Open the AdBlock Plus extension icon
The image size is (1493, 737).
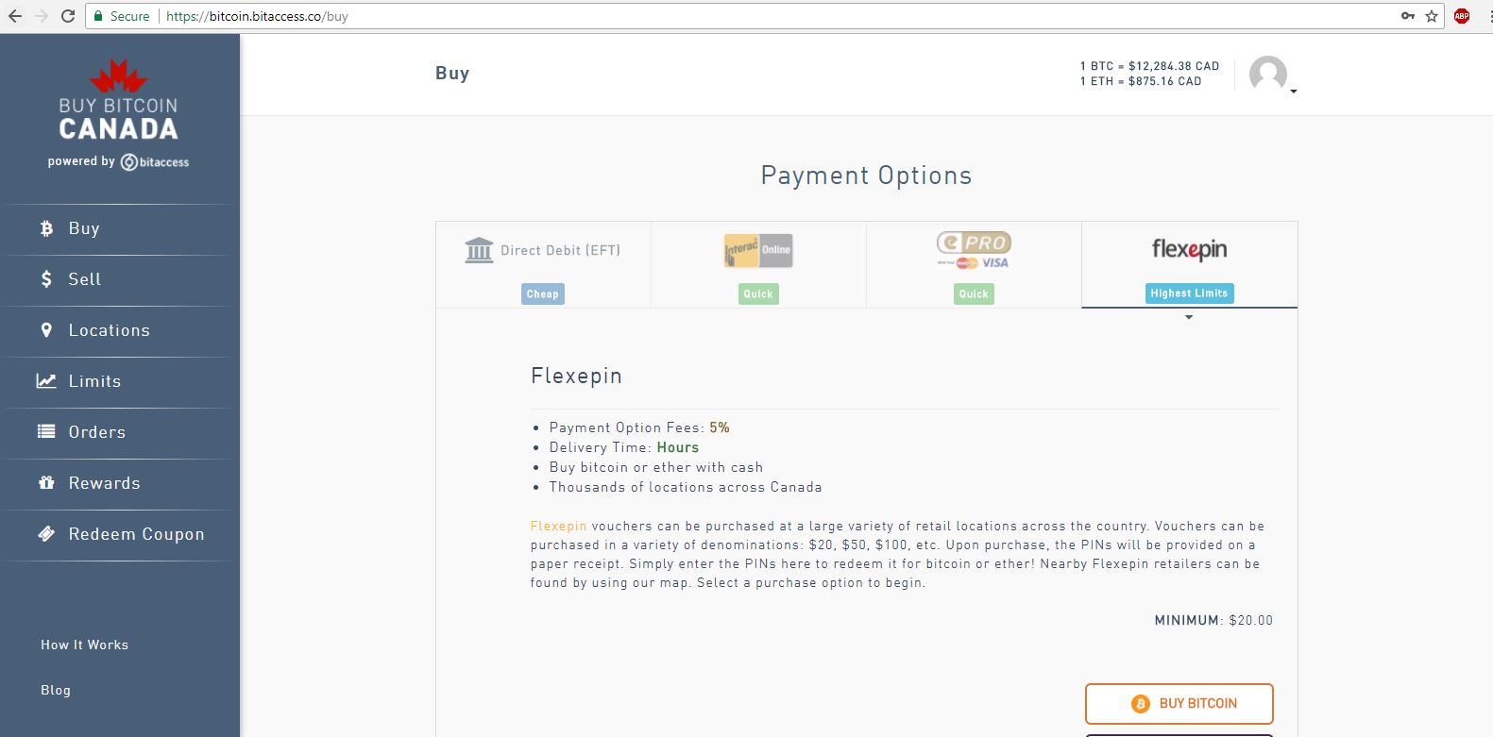[1462, 16]
